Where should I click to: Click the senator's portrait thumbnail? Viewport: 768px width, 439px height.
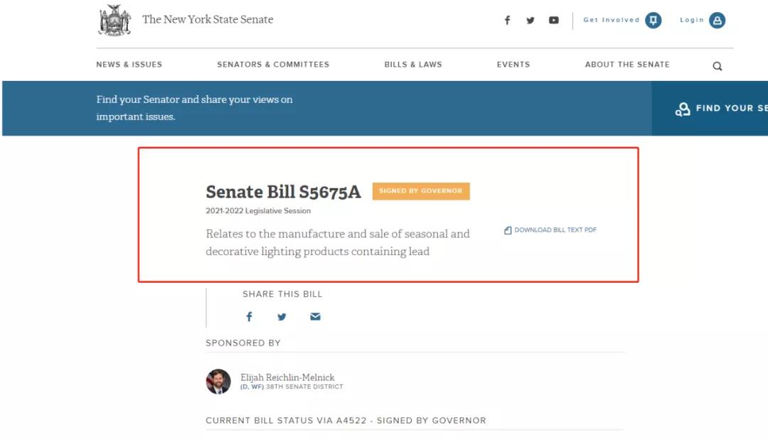tap(218, 381)
